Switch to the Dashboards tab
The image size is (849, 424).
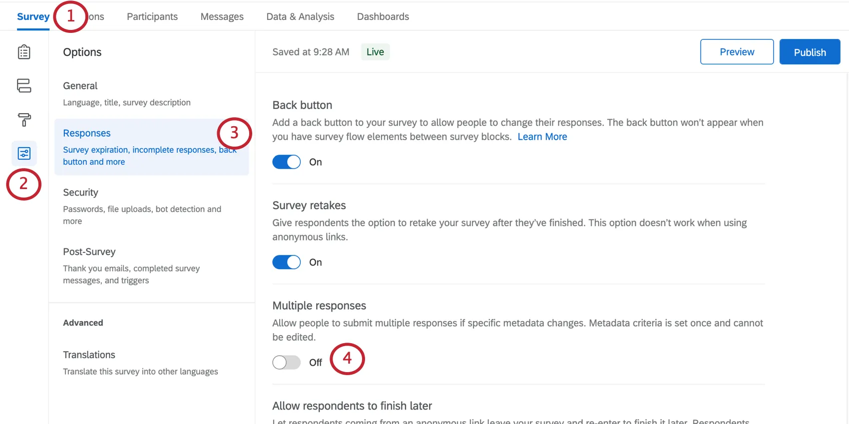(x=383, y=16)
